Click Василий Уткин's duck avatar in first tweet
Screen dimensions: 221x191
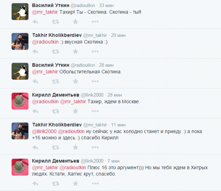pyautogui.click(x=20, y=11)
